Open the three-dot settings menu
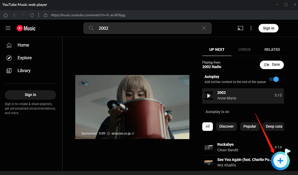 tap(251, 28)
